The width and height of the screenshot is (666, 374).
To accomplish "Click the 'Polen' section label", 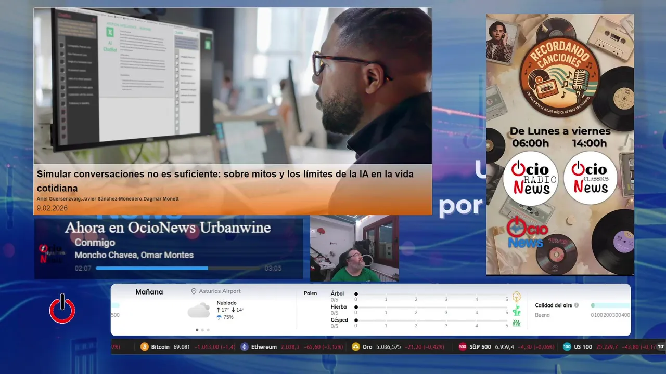I will pos(310,293).
